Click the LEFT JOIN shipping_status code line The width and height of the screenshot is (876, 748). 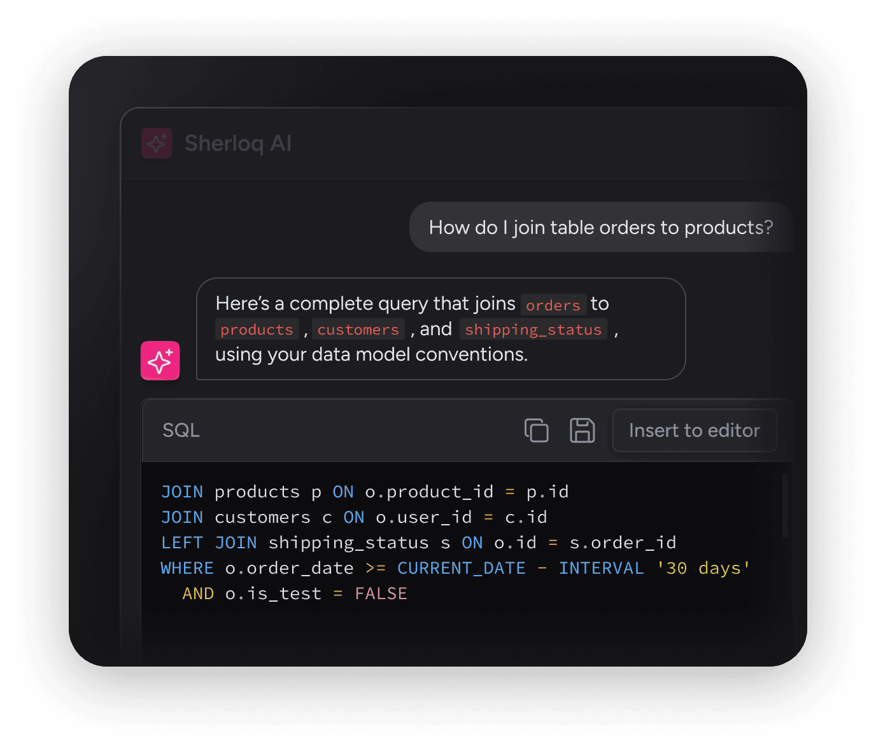point(418,543)
